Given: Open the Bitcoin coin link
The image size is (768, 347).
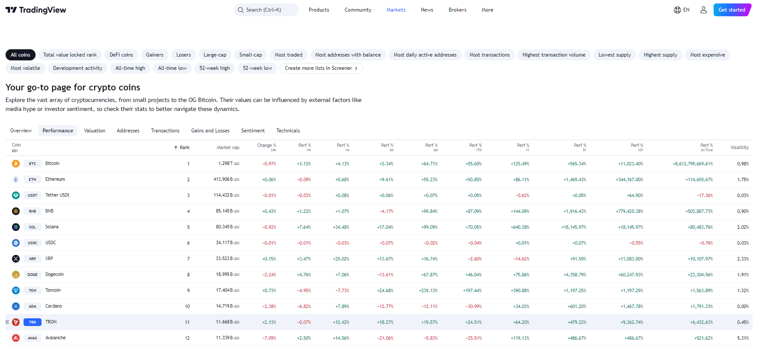Looking at the screenshot, I should click(52, 164).
